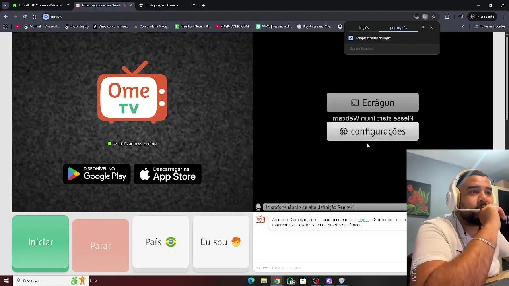Open the Windows Start menu
509x286 pixels.
click(6, 281)
